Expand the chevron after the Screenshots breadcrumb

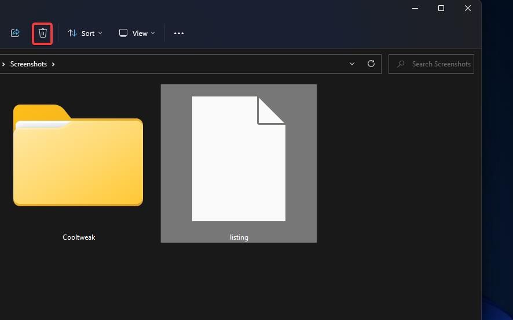[x=53, y=64]
